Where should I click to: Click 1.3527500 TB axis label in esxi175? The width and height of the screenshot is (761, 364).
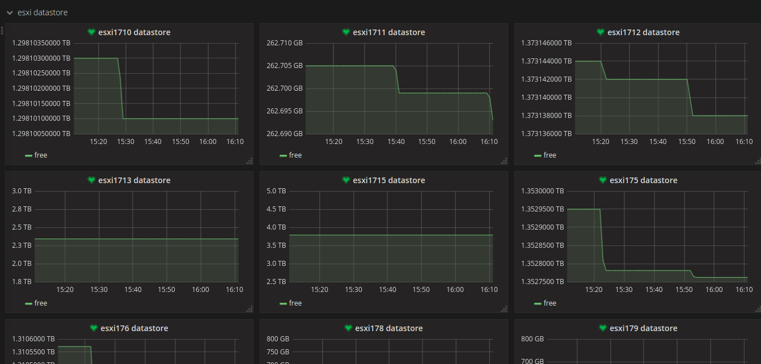pyautogui.click(x=543, y=281)
